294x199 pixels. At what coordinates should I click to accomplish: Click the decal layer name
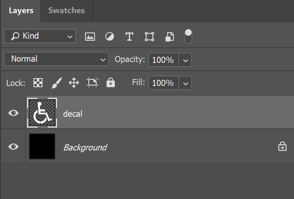(x=73, y=114)
